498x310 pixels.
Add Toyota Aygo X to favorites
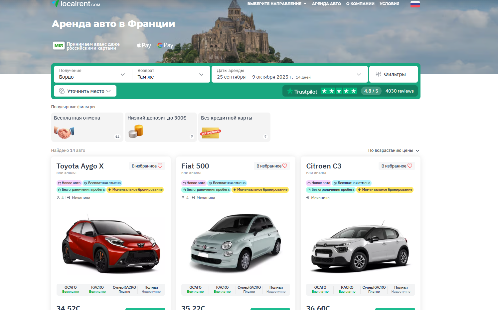click(x=147, y=166)
